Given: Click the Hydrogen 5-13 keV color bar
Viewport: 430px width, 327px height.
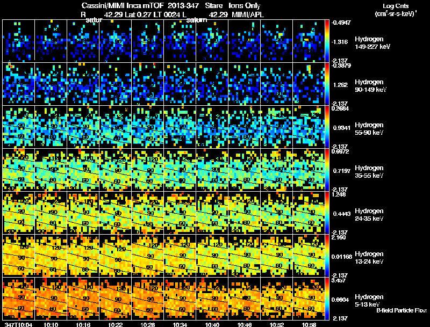Looking at the screenshot, I should 327,299.
